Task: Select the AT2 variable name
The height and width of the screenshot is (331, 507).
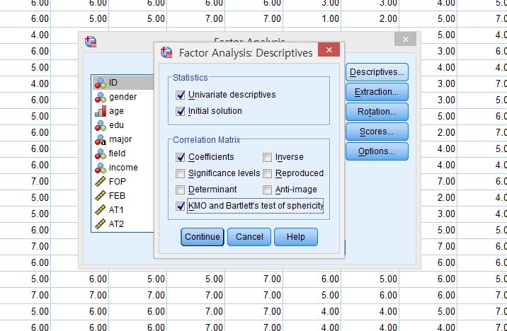Action: [x=116, y=224]
